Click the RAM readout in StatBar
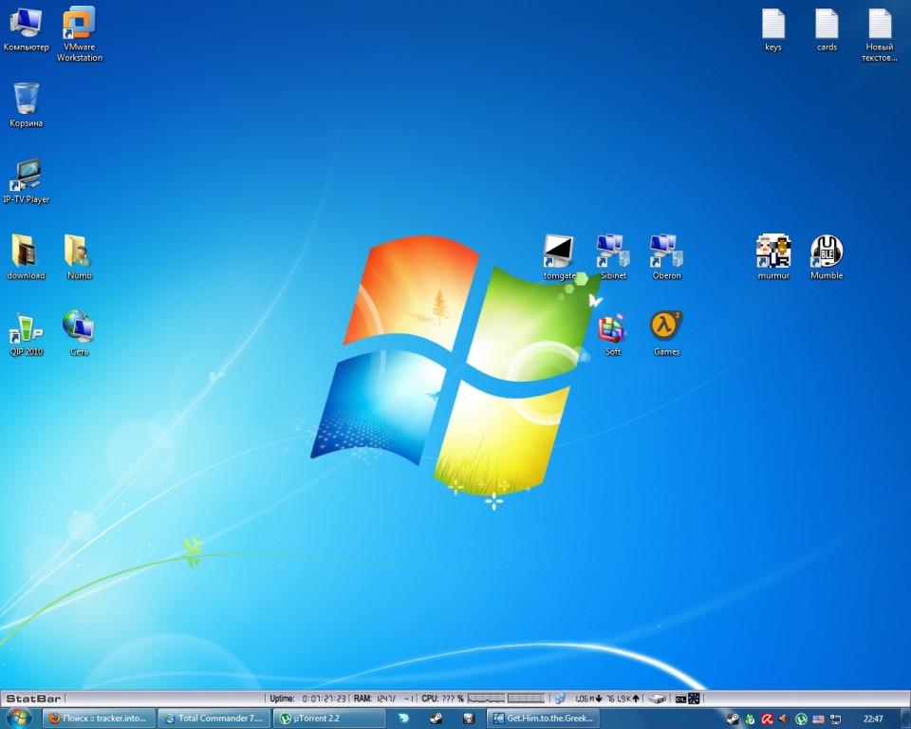911x729 pixels. [384, 699]
